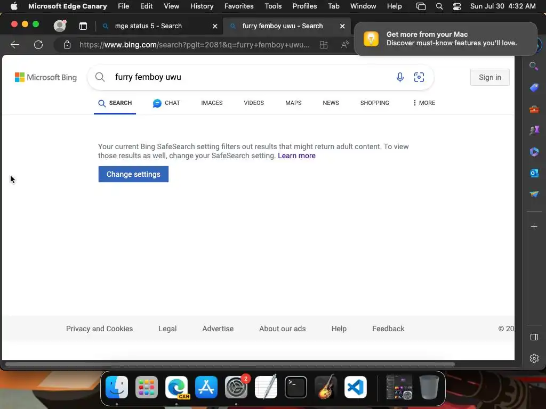This screenshot has height=409, width=546.
Task: Open the Favorites menu
Action: pyautogui.click(x=239, y=6)
